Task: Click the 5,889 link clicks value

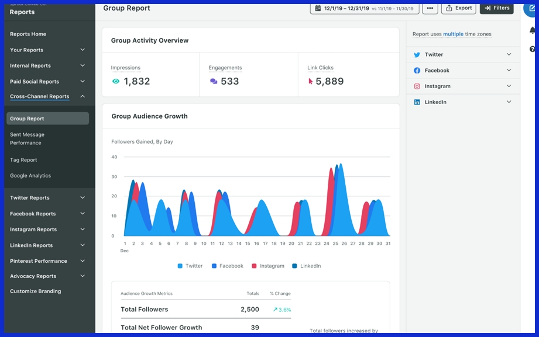Action: point(329,81)
